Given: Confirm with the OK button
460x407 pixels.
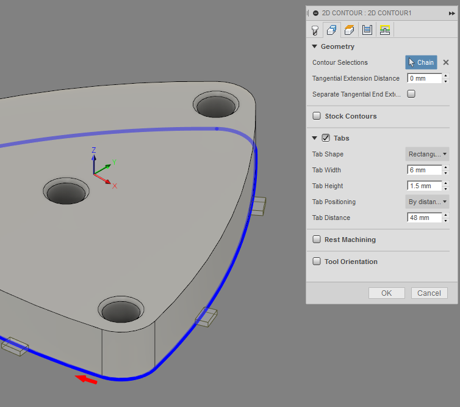Looking at the screenshot, I should point(386,293).
